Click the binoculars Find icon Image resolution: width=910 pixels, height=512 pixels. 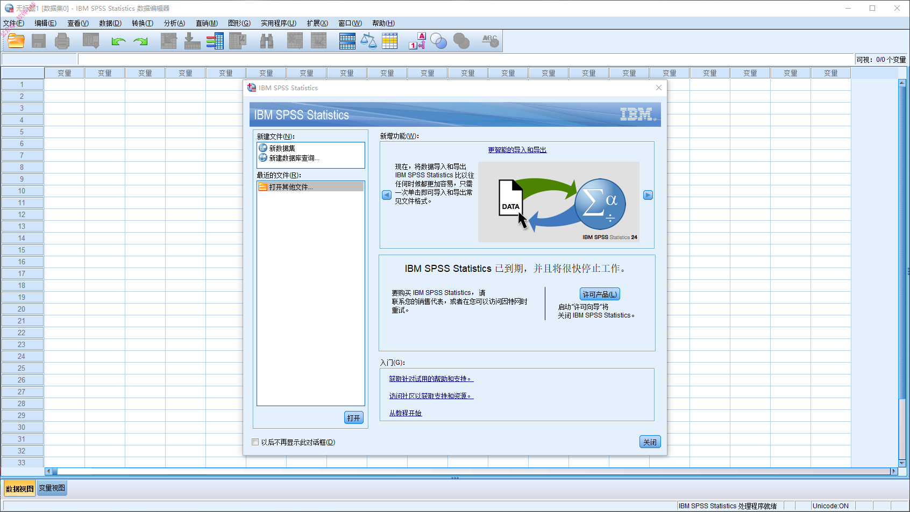(267, 41)
